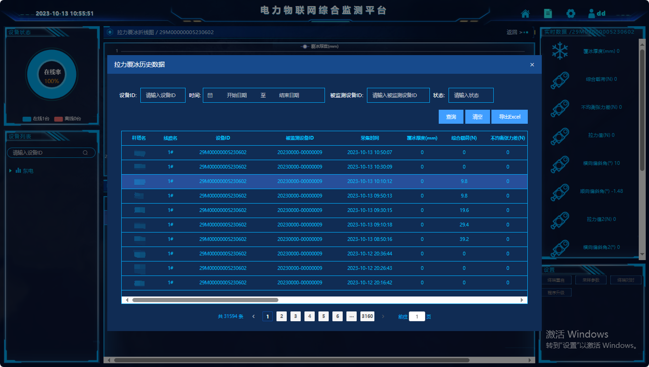
Task: Click the bar chart icon next to 东电
Action: 18,171
